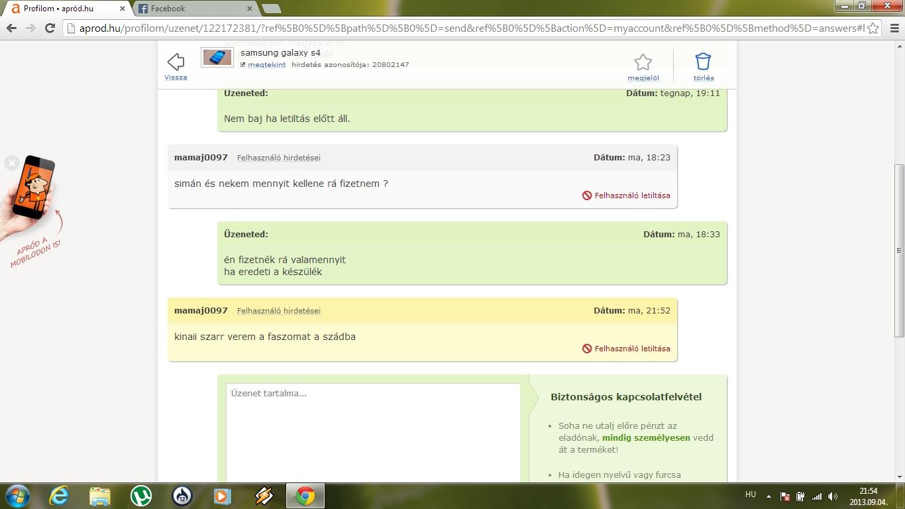Show hidden tray icons arrow
This screenshot has width=905, height=509.
coord(769,496)
